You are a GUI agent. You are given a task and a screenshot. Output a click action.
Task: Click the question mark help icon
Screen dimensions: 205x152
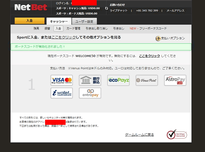tap(158, 38)
